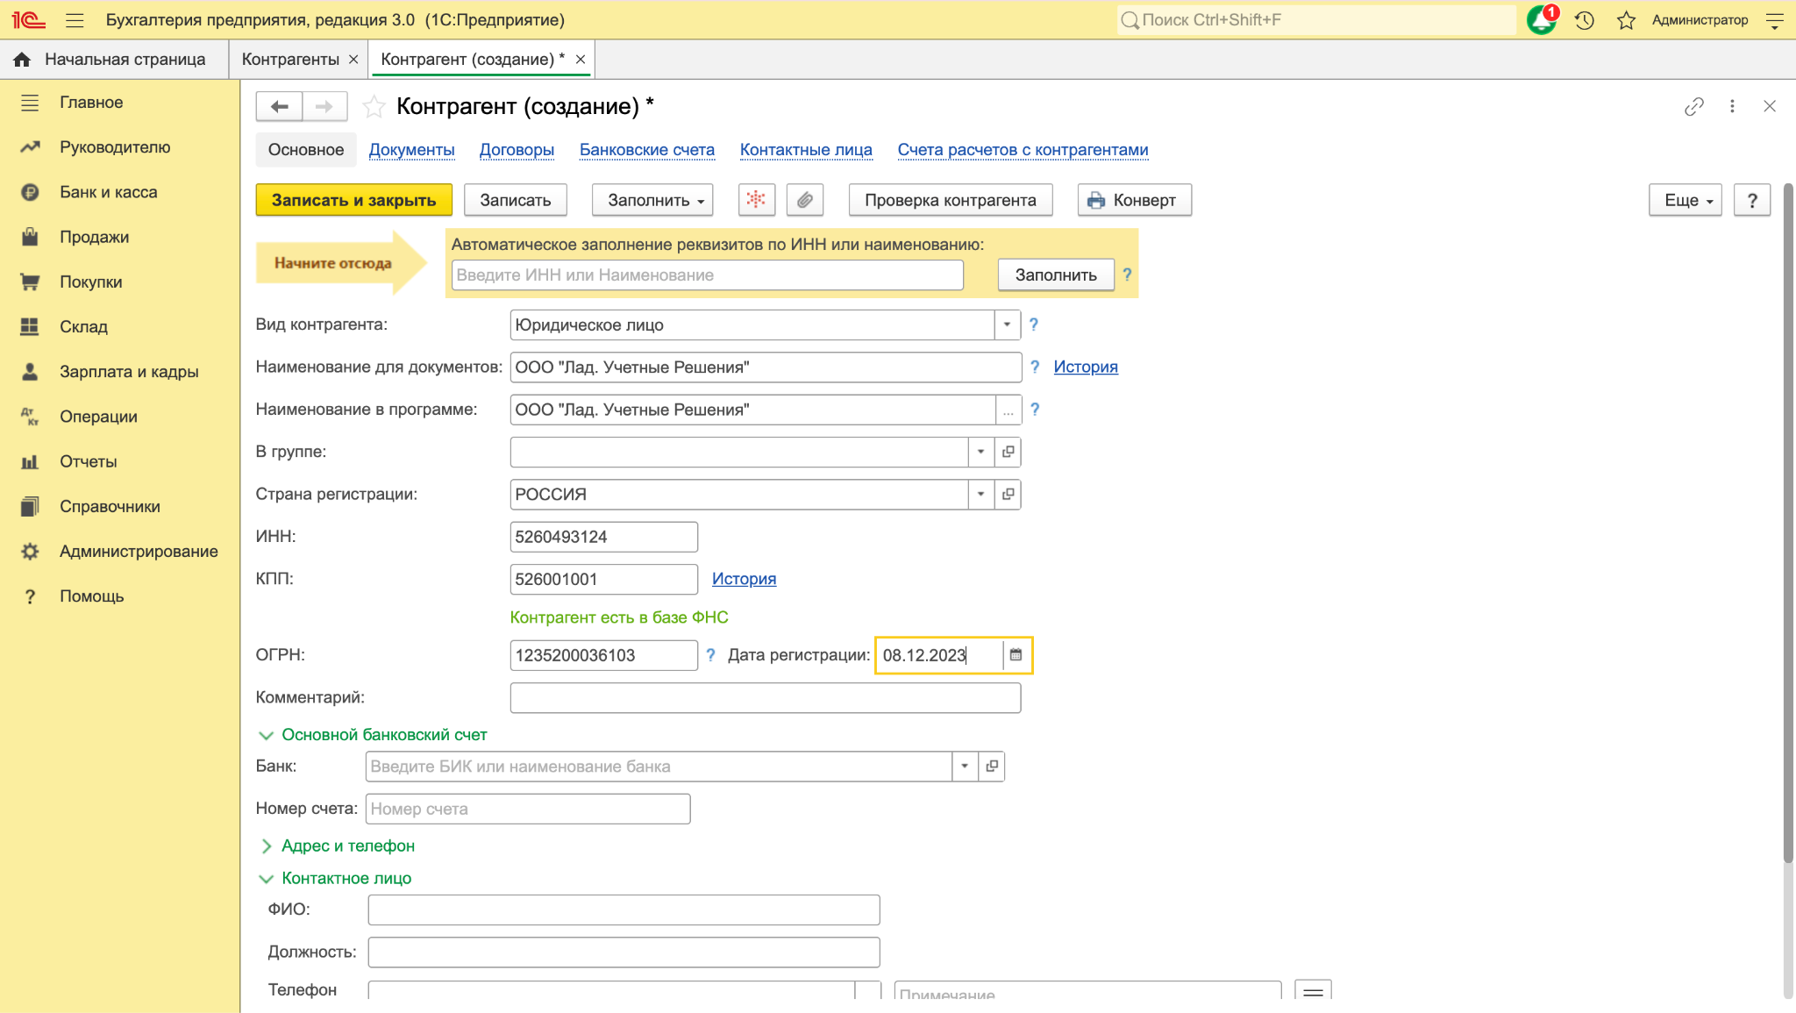The image size is (1796, 1013).
Task: Copy link to this form icon
Action: coord(1693,106)
